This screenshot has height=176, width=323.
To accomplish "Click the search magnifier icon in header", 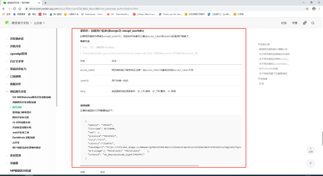I will click(x=313, y=23).
